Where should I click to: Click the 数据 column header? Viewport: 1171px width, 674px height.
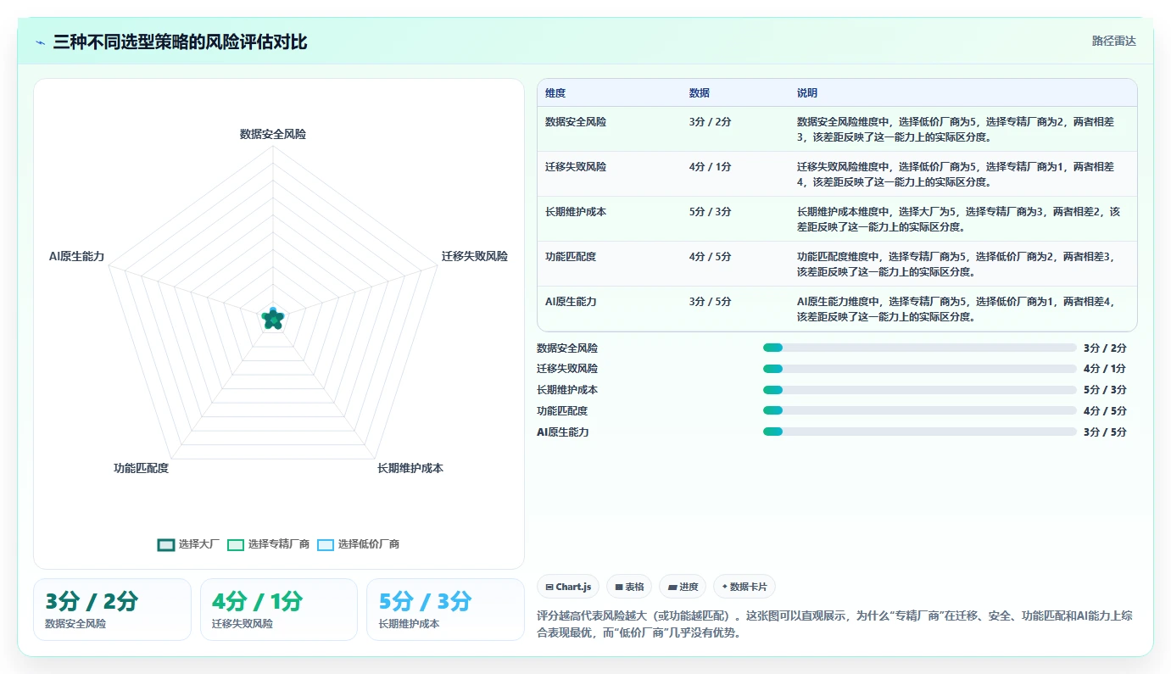pos(700,93)
